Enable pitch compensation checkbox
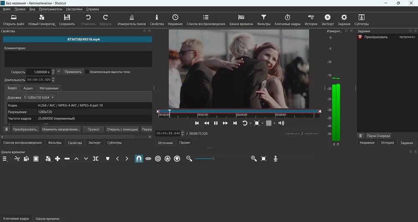This screenshot has width=418, height=222. [x=87, y=72]
